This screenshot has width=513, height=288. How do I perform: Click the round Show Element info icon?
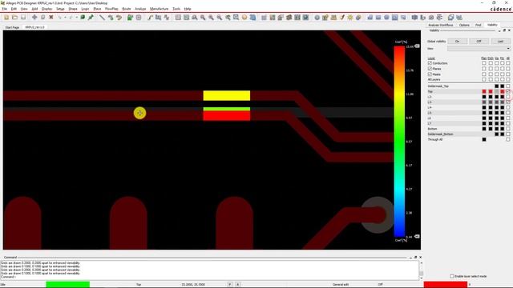pyautogui.click(x=317, y=18)
